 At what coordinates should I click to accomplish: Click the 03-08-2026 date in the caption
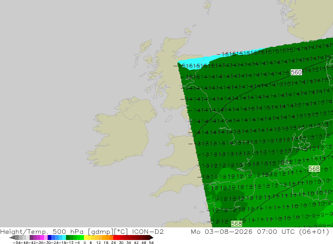click(x=228, y=231)
